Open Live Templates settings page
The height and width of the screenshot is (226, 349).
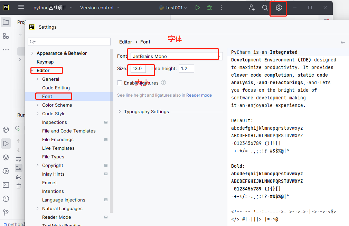(x=58, y=148)
